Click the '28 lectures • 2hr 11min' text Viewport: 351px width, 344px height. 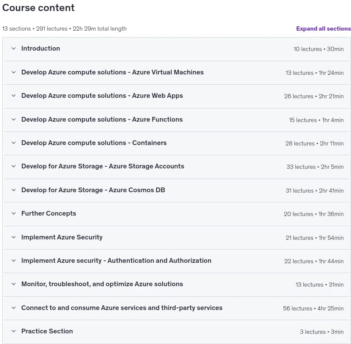(314, 143)
